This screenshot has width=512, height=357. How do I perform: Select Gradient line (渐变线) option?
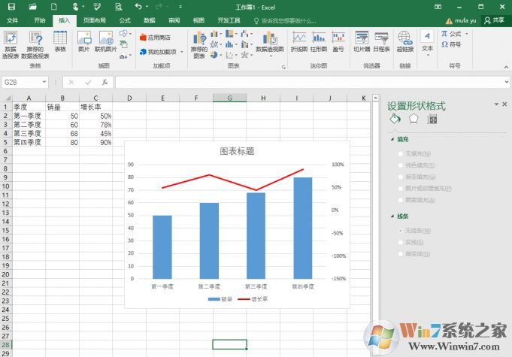pyautogui.click(x=414, y=254)
